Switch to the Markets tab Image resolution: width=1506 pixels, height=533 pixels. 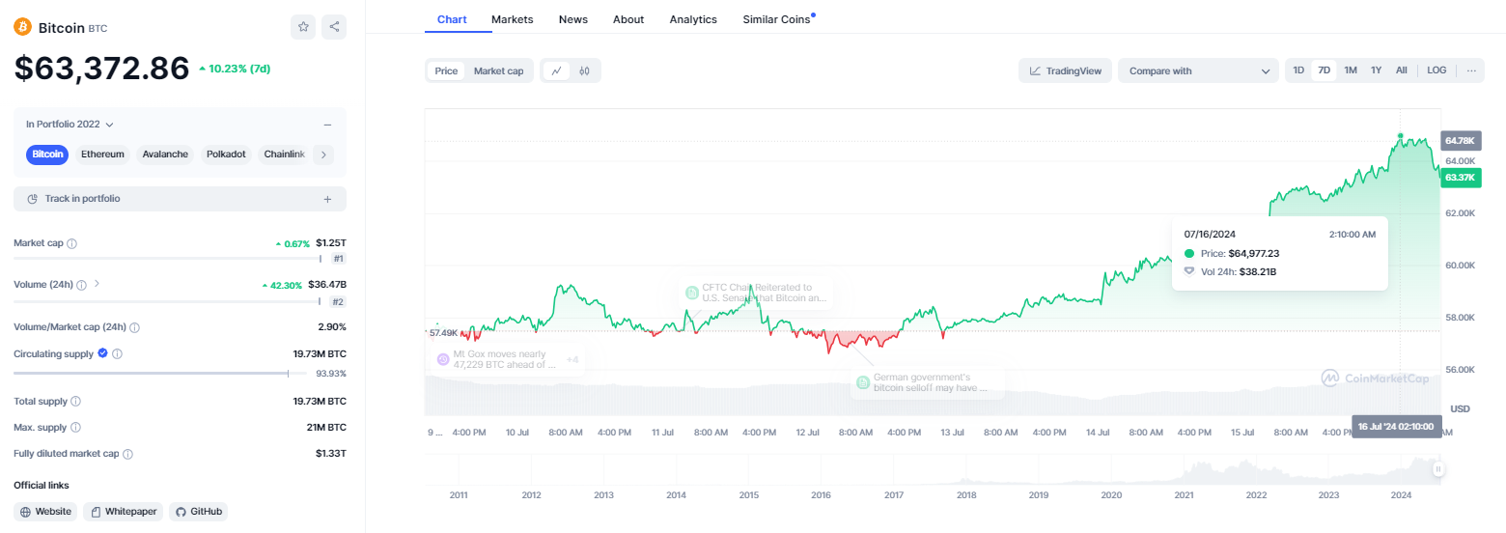[x=512, y=18]
